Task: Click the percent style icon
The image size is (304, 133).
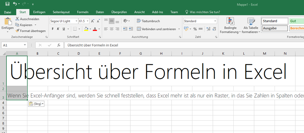Action: click(x=195, y=29)
